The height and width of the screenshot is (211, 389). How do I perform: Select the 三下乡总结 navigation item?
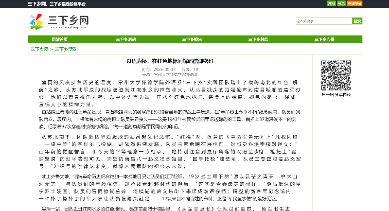coord(258,39)
